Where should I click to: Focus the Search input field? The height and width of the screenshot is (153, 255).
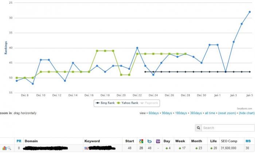[x=228, y=128]
